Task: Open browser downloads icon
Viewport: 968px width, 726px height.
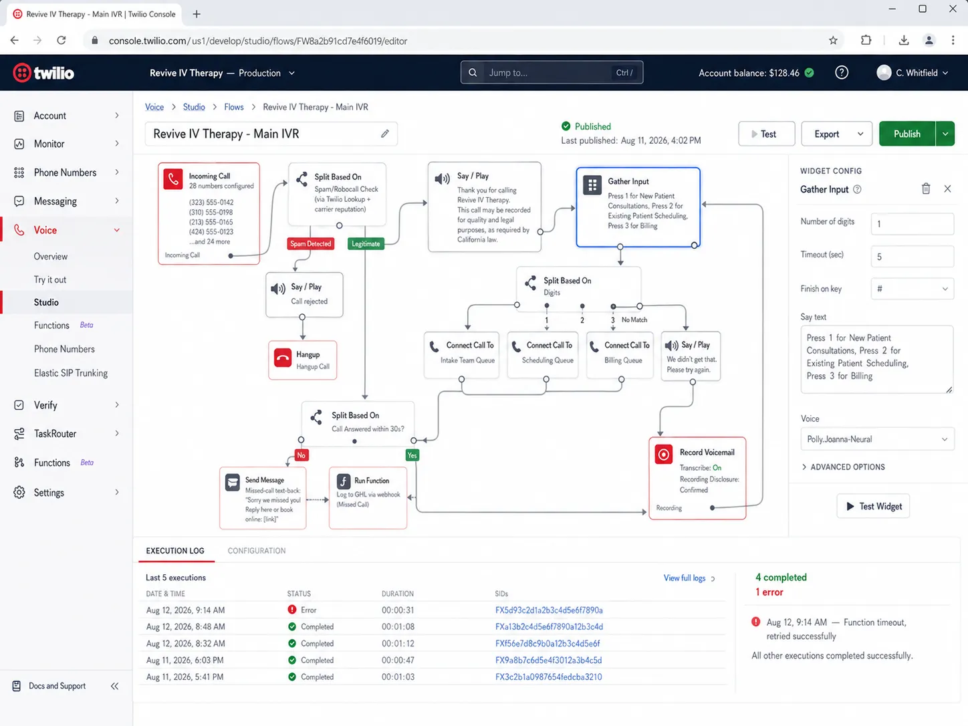Action: click(904, 40)
